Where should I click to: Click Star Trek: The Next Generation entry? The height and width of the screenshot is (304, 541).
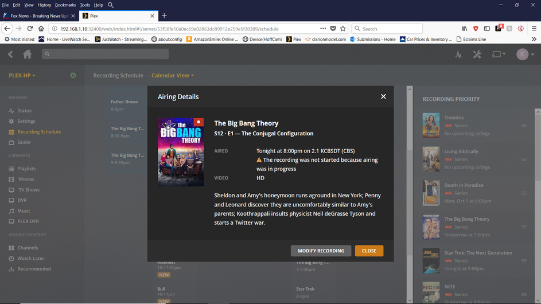point(478,253)
